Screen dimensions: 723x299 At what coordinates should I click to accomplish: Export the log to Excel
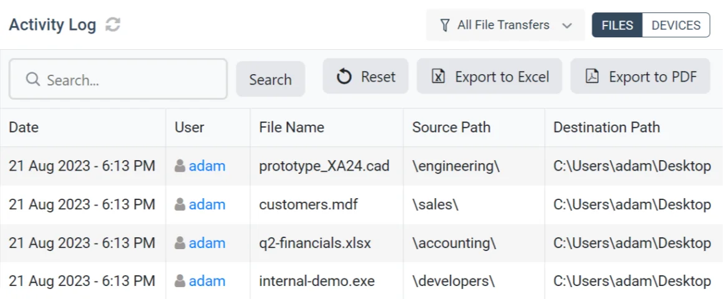[x=490, y=77]
